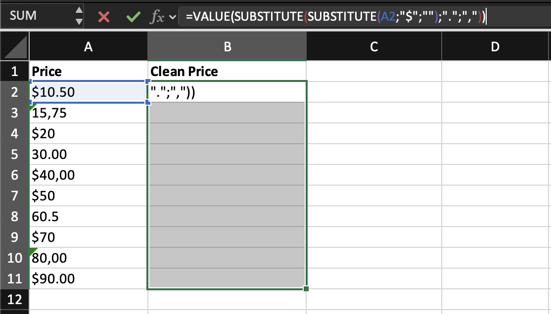
Task: Click row 5 header
Action: (14, 155)
